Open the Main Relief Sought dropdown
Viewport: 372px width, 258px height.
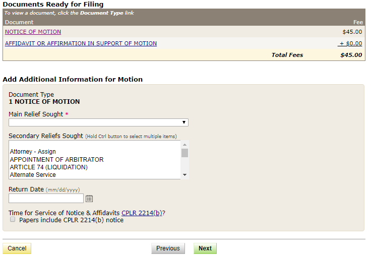98,122
